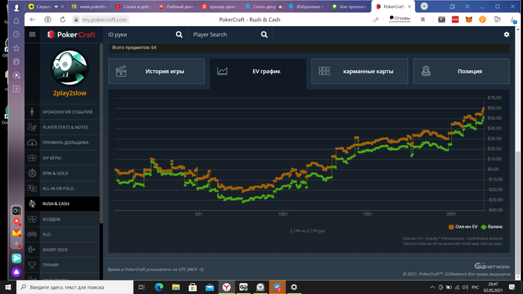Click the 2play2slow username
Viewport: 523px width, 294px height.
tap(69, 93)
